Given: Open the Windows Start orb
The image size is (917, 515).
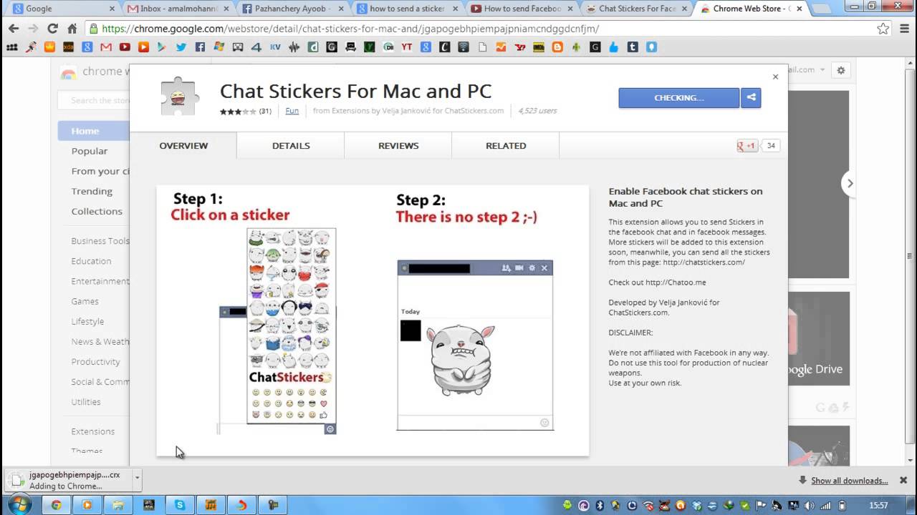Looking at the screenshot, I should coord(19,504).
